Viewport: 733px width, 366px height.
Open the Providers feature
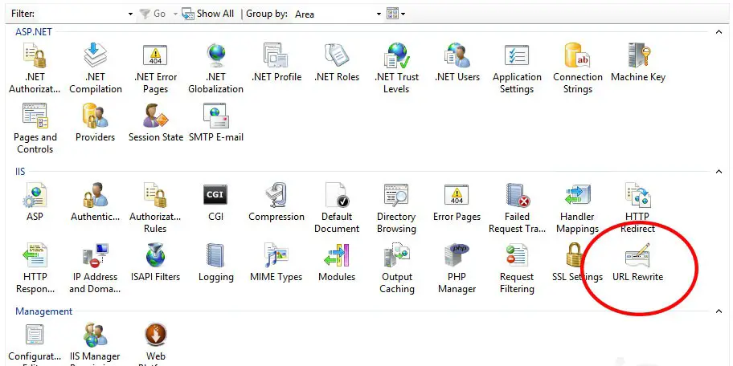96,123
